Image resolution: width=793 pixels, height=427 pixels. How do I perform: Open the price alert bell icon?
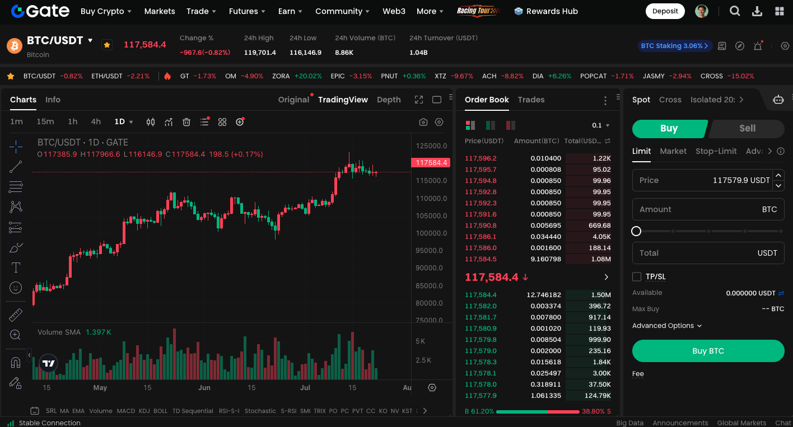coord(758,46)
